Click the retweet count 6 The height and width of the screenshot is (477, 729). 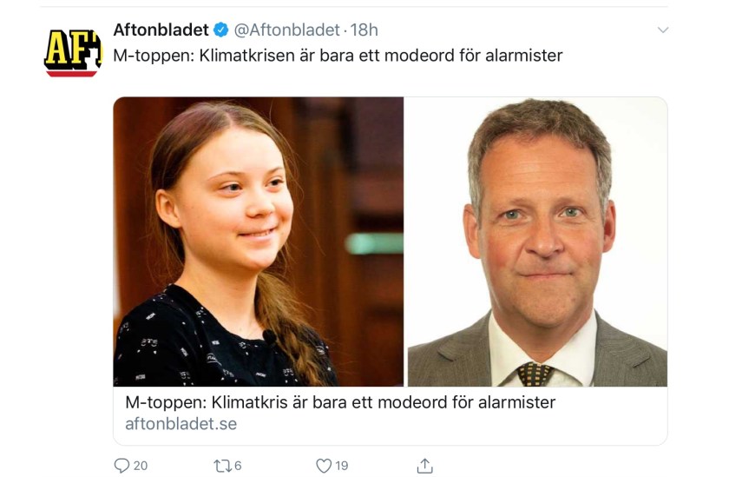pyautogui.click(x=238, y=467)
